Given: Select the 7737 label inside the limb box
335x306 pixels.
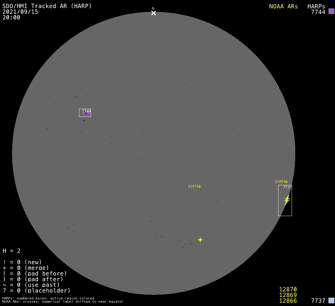Looking at the screenshot, I should (x=287, y=187).
